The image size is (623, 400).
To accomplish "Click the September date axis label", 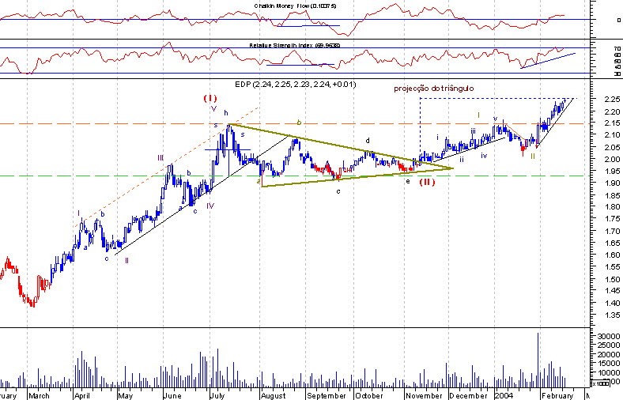I will tap(327, 395).
